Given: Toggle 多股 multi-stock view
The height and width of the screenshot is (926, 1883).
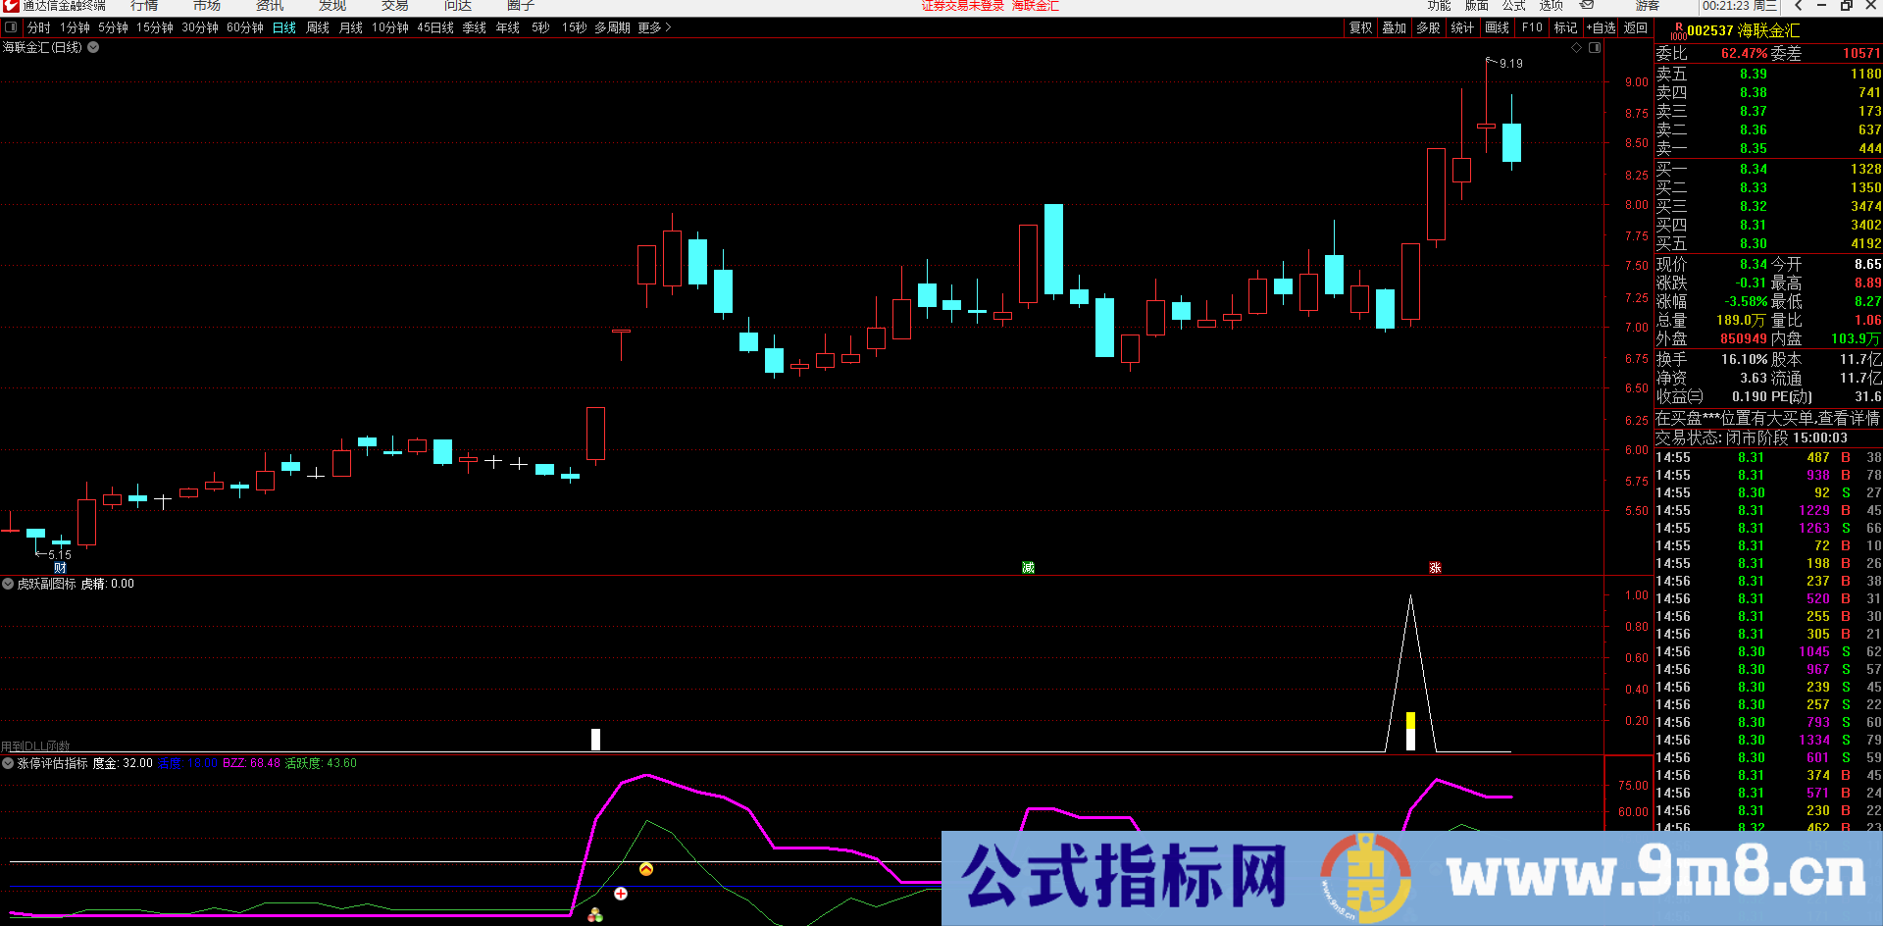Looking at the screenshot, I should click(1428, 27).
